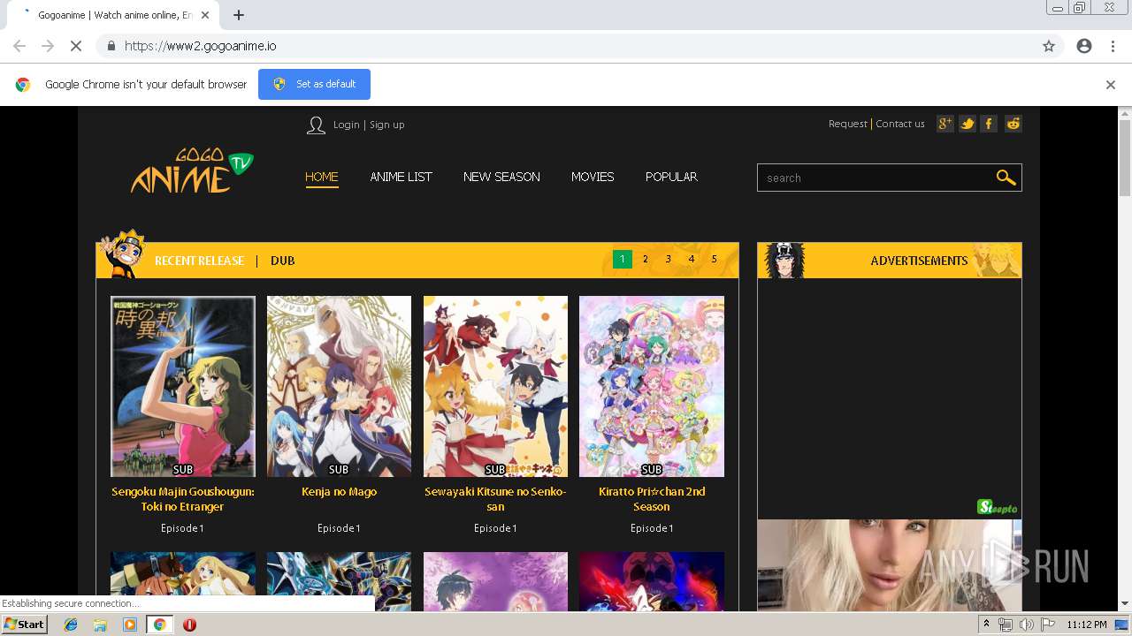Switch to the DUB tab
Viewport: 1132px width, 636px height.
pyautogui.click(x=283, y=261)
